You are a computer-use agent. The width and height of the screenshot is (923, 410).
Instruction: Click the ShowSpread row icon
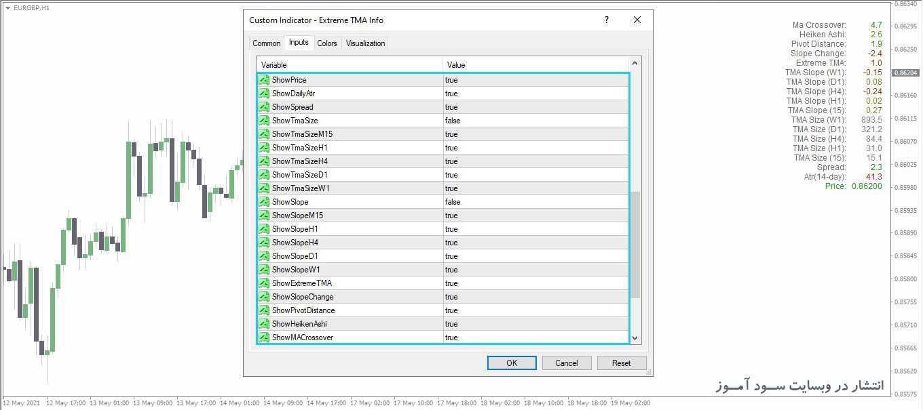(x=264, y=107)
